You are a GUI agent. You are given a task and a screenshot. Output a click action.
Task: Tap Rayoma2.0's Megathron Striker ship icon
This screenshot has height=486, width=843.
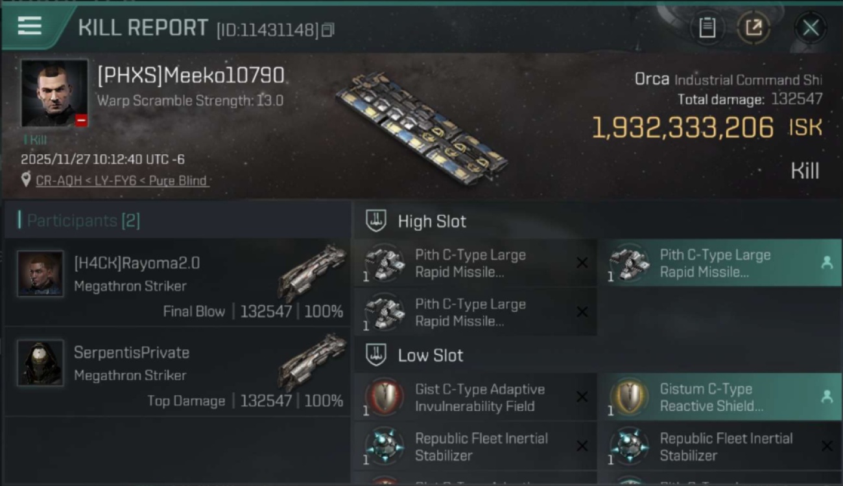(x=313, y=271)
